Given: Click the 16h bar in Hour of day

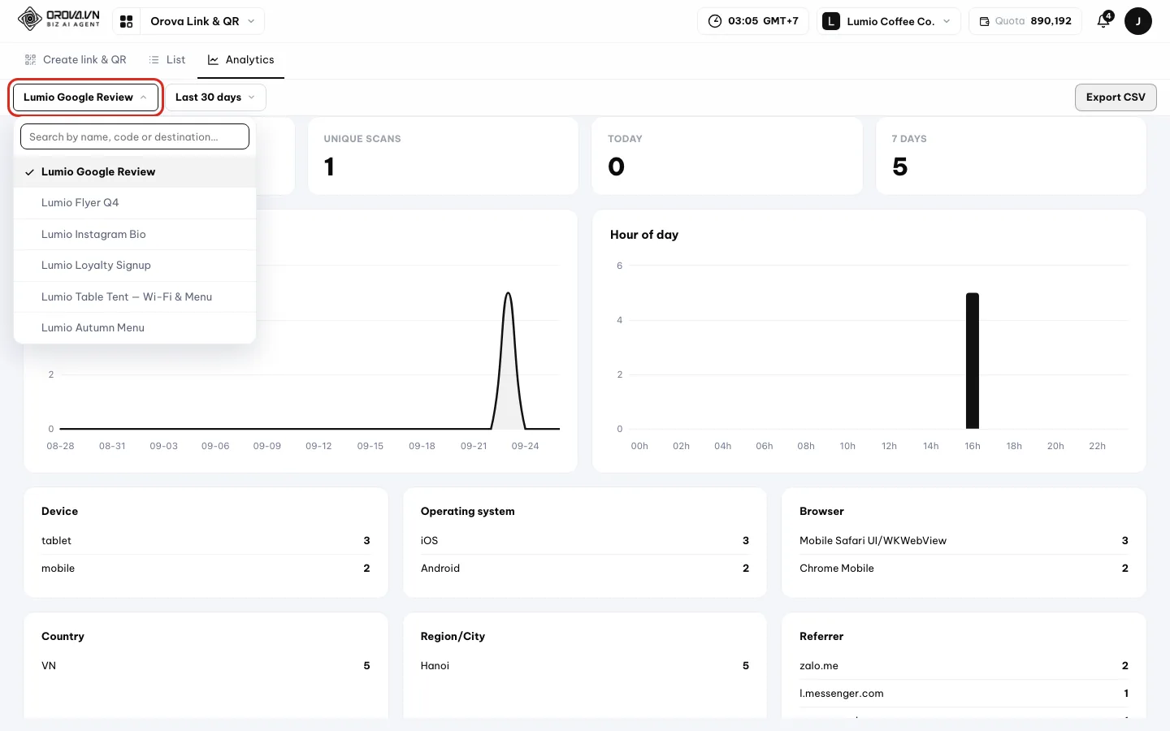Looking at the screenshot, I should pyautogui.click(x=972, y=361).
